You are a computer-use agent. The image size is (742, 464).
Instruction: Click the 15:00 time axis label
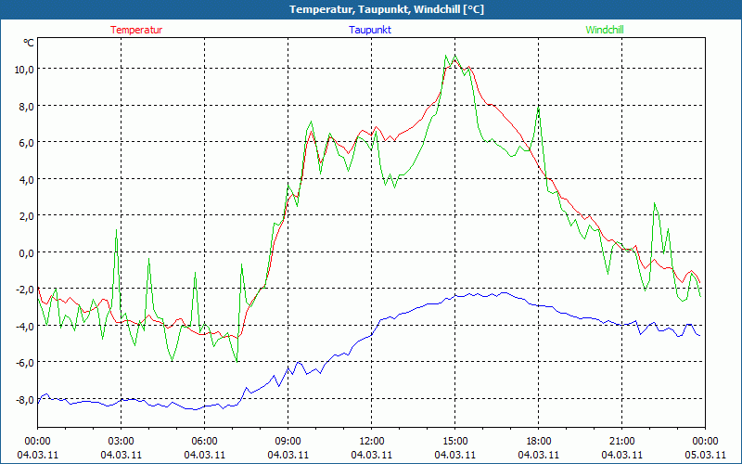point(454,442)
